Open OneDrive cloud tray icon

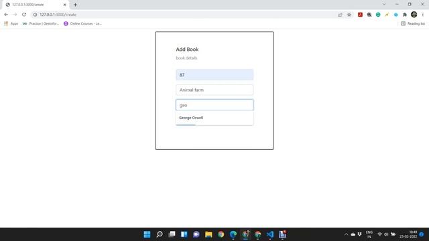[353, 234]
